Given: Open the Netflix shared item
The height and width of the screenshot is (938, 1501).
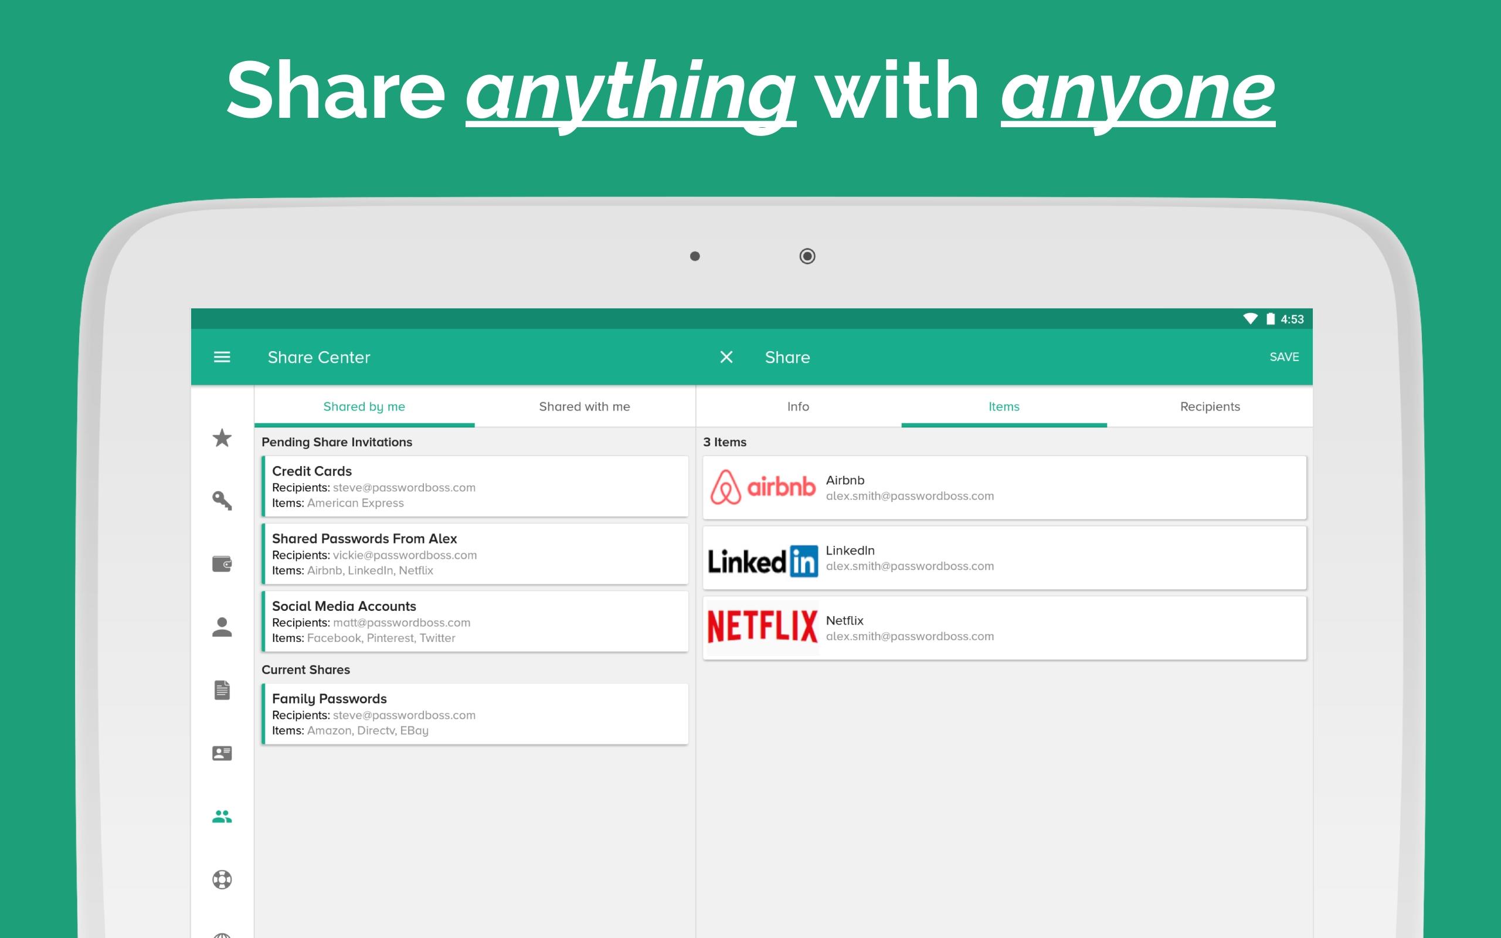Looking at the screenshot, I should point(1005,628).
